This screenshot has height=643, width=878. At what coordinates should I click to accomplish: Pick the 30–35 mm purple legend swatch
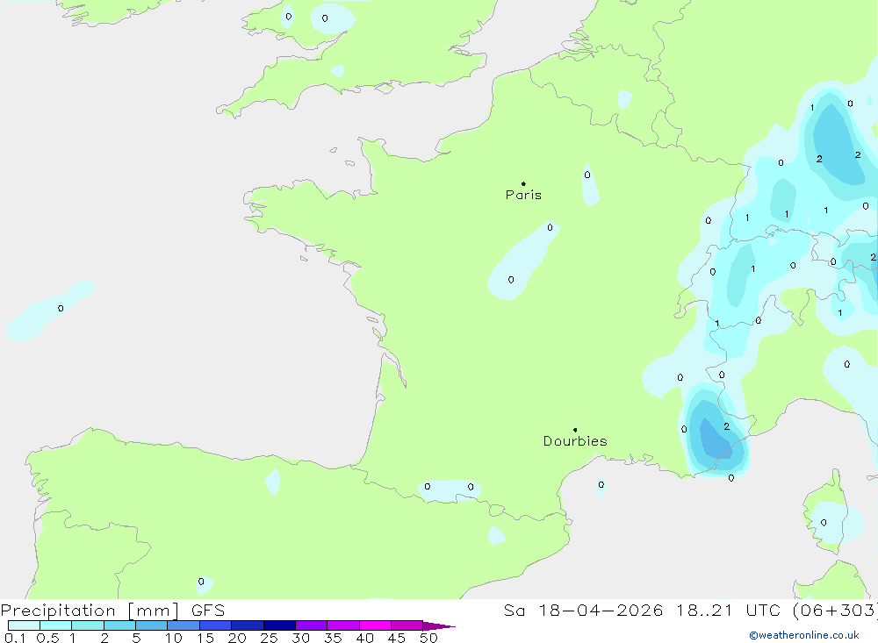pyautogui.click(x=311, y=625)
